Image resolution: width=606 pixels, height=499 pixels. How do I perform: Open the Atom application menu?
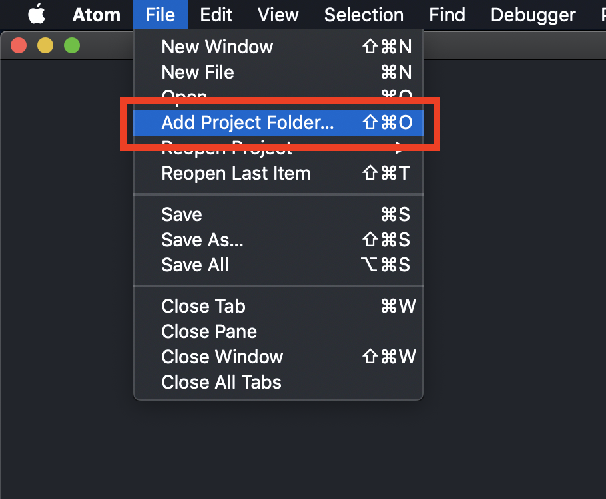tap(97, 15)
